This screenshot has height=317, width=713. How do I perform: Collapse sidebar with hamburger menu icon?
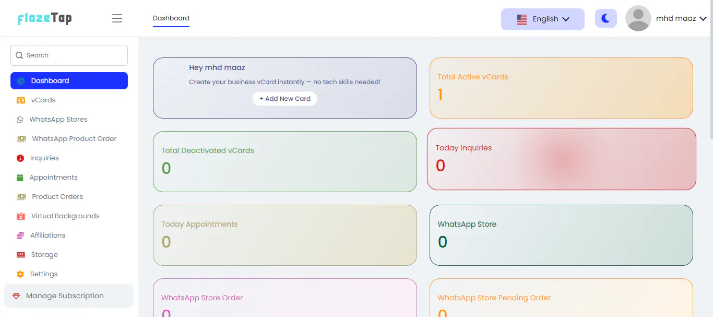[x=117, y=18]
